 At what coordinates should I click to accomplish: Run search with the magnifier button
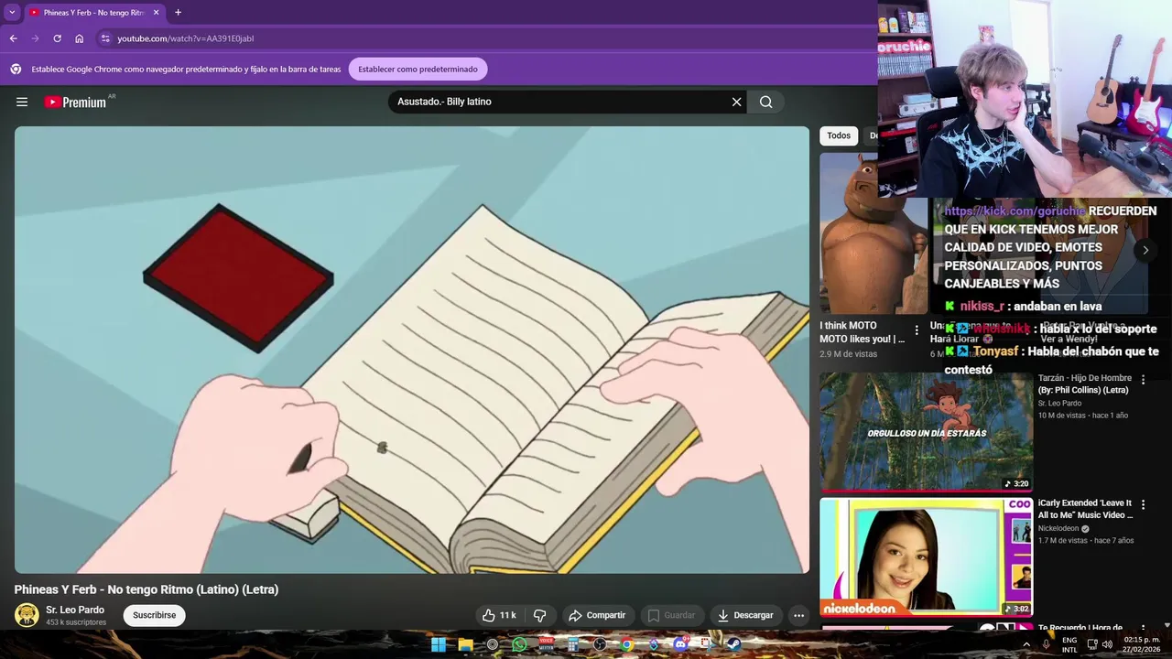click(766, 102)
